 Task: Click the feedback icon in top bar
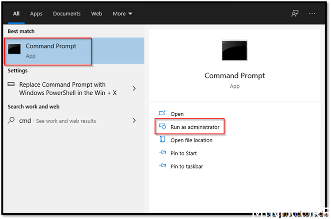[295, 13]
